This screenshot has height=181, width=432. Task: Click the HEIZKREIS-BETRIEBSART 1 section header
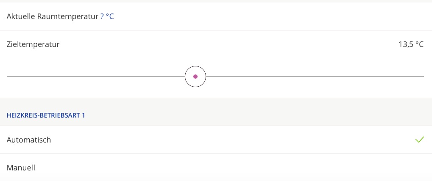[46, 115]
